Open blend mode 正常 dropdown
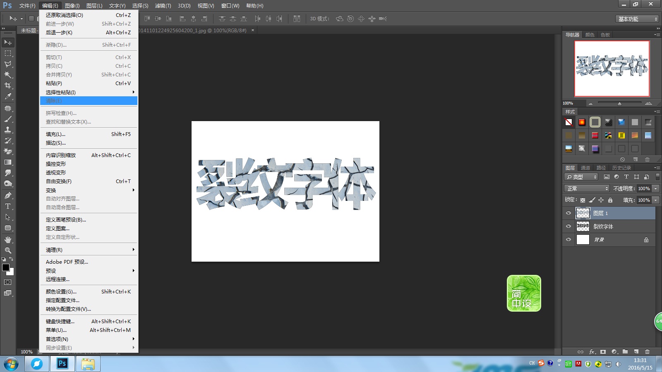 [x=587, y=188]
